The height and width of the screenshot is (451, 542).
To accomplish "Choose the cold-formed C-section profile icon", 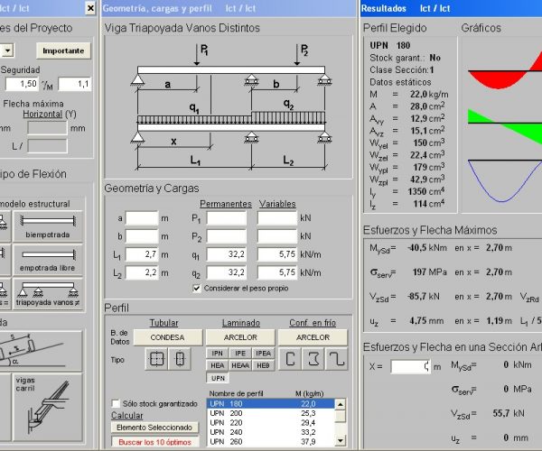I will pyautogui.click(x=291, y=359).
